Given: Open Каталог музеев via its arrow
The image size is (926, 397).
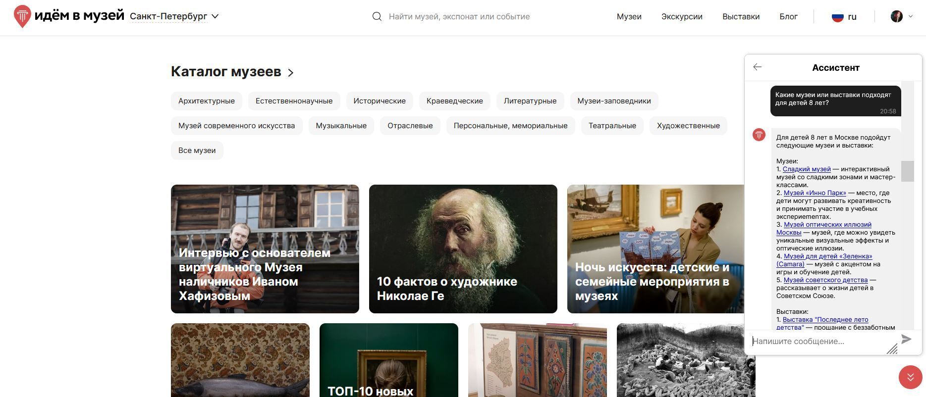Looking at the screenshot, I should coord(291,73).
